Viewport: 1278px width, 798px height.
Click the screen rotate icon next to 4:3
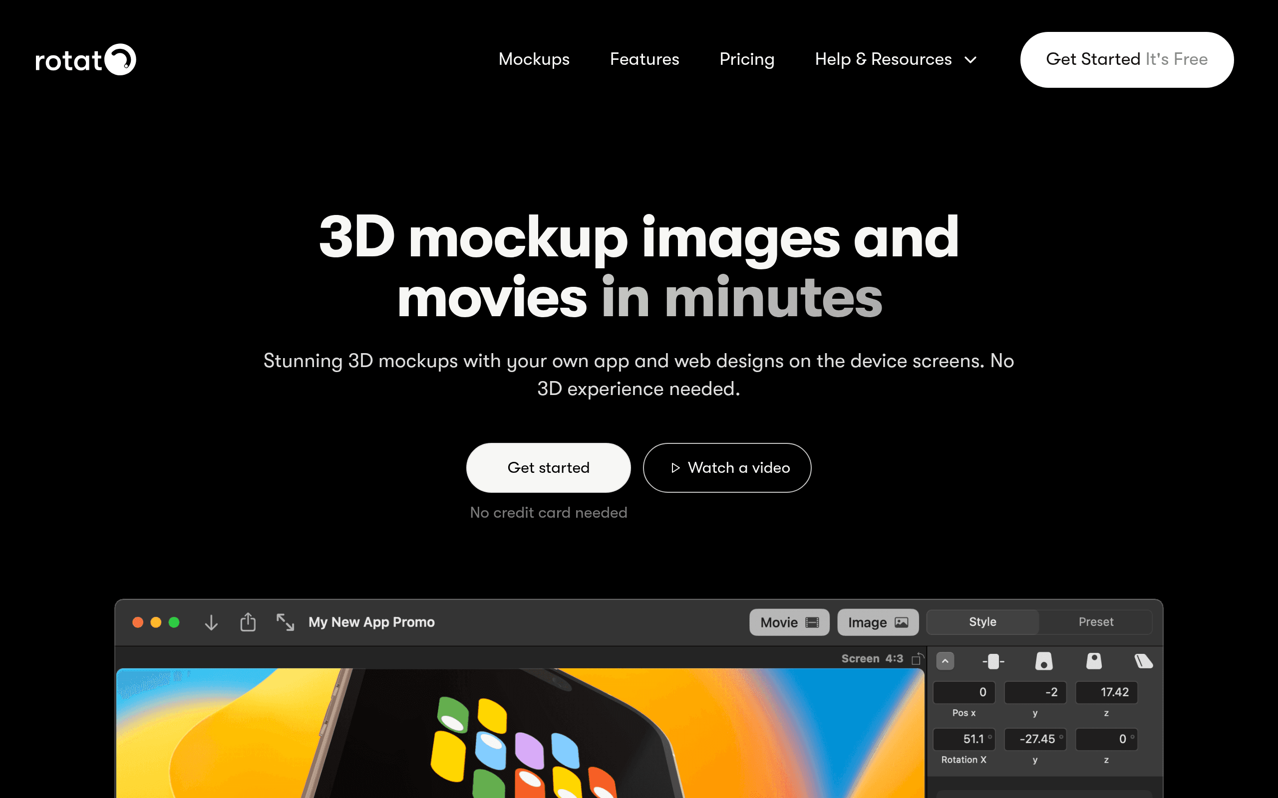[x=918, y=659]
